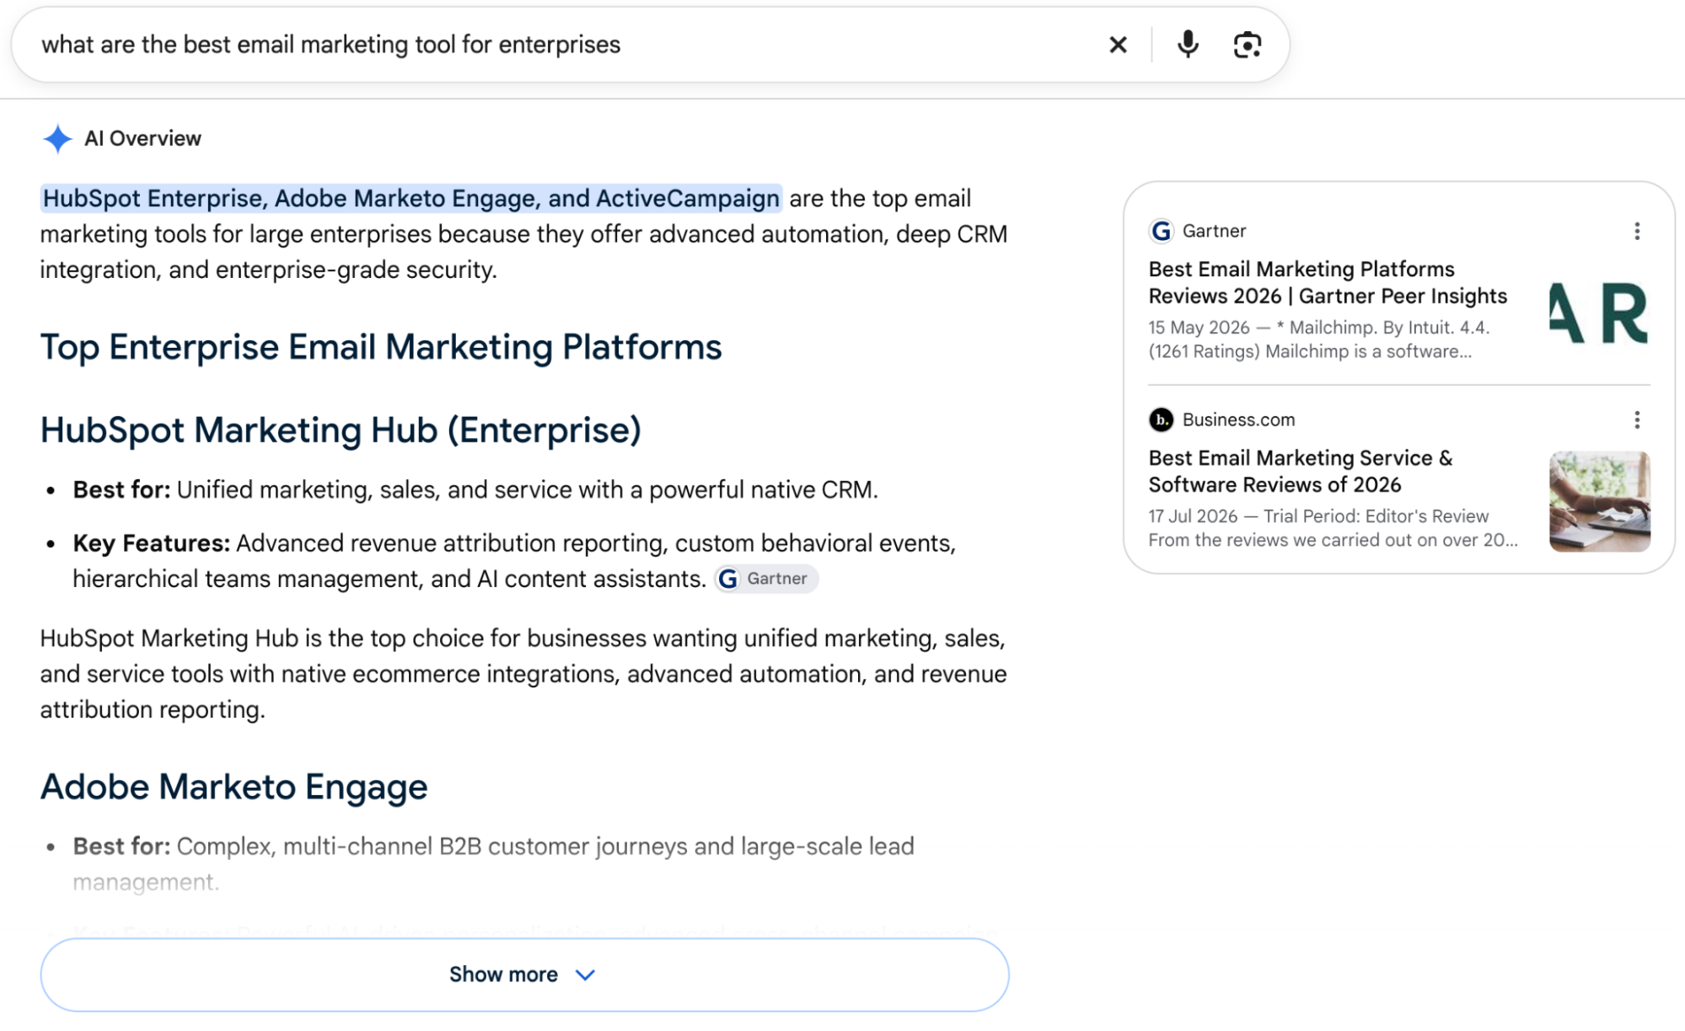Open Best Email Marketing Service & Software Reviews link

click(1301, 472)
